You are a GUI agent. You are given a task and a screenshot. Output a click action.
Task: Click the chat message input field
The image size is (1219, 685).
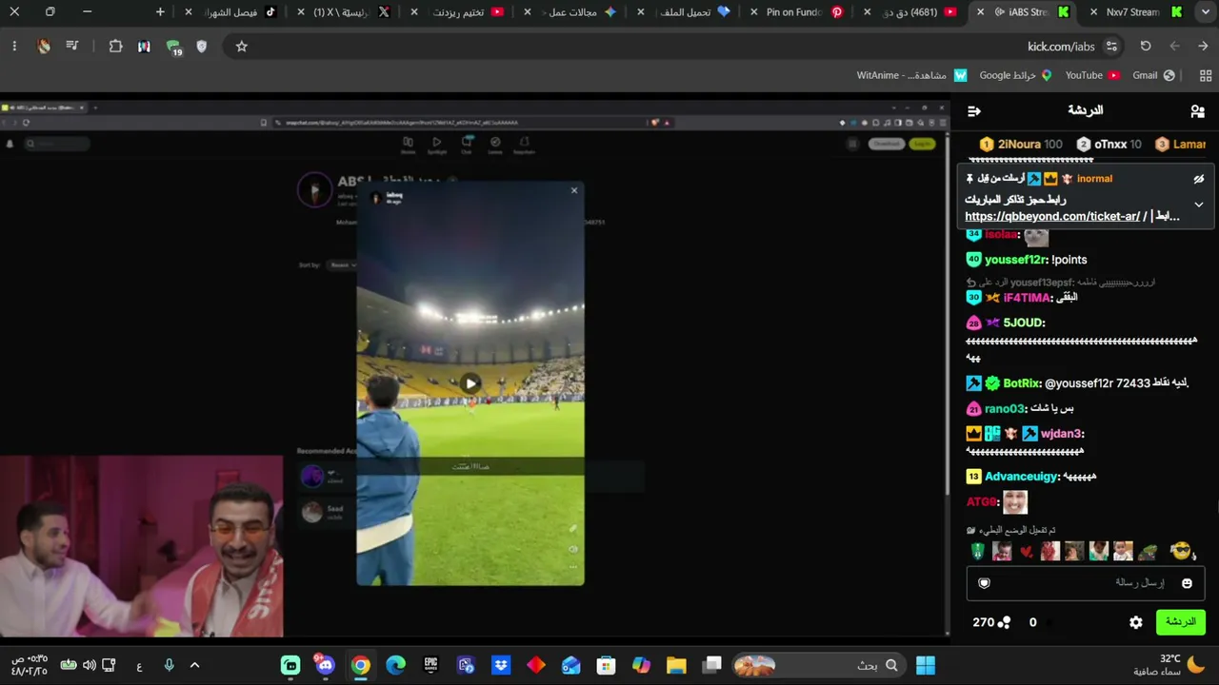tap(1086, 583)
